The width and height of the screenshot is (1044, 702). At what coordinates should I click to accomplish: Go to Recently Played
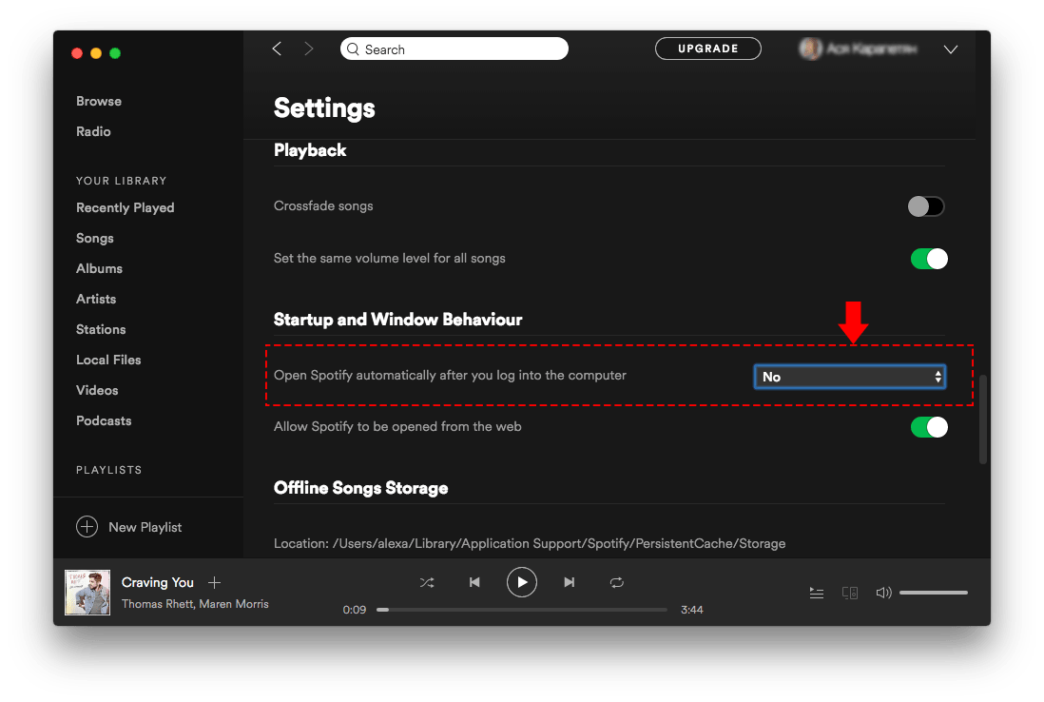click(x=126, y=207)
